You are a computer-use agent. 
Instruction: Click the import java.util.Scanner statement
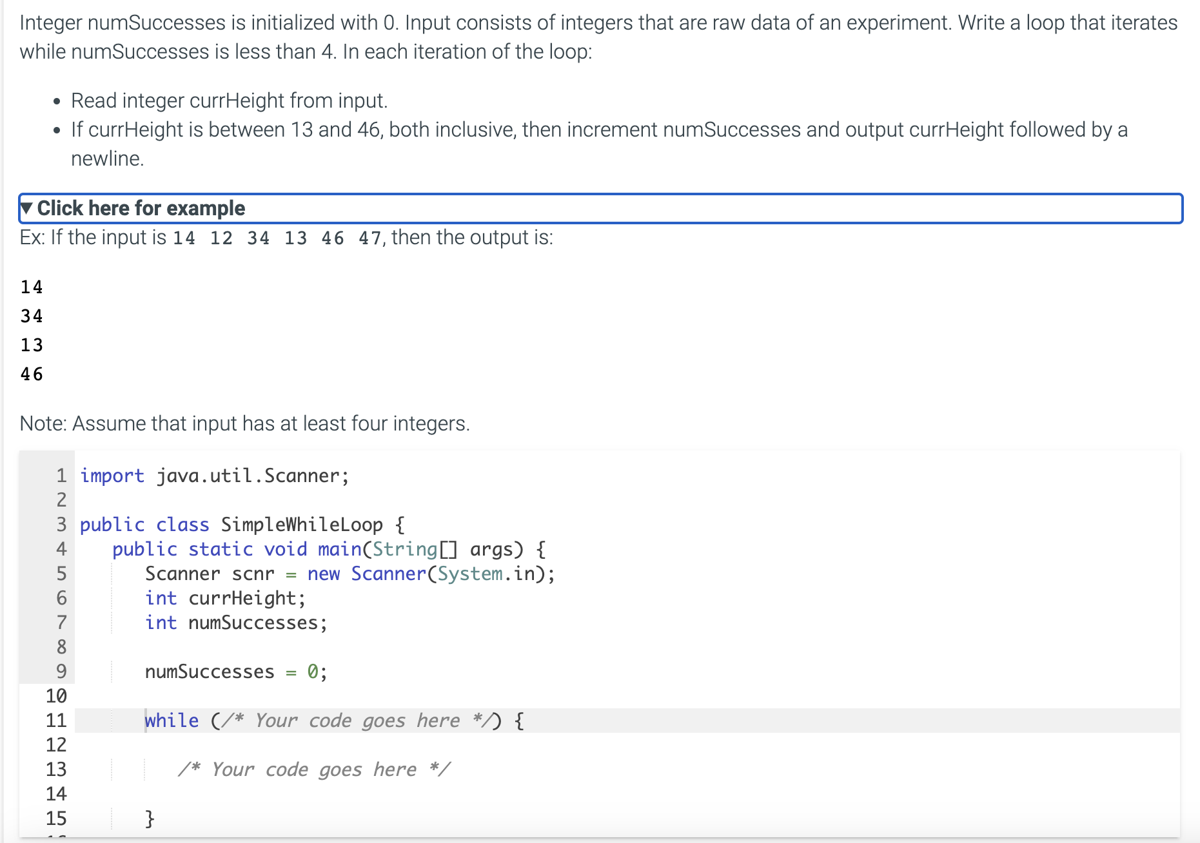[213, 476]
